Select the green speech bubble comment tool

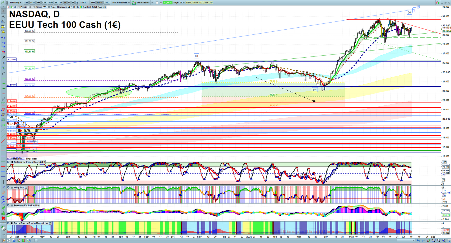(3, 68)
